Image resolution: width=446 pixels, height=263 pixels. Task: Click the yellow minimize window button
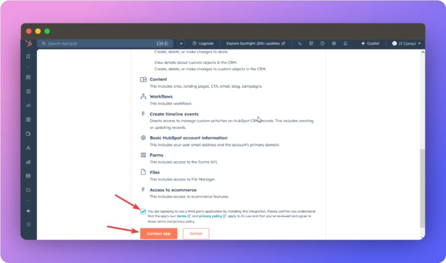[x=38, y=31]
